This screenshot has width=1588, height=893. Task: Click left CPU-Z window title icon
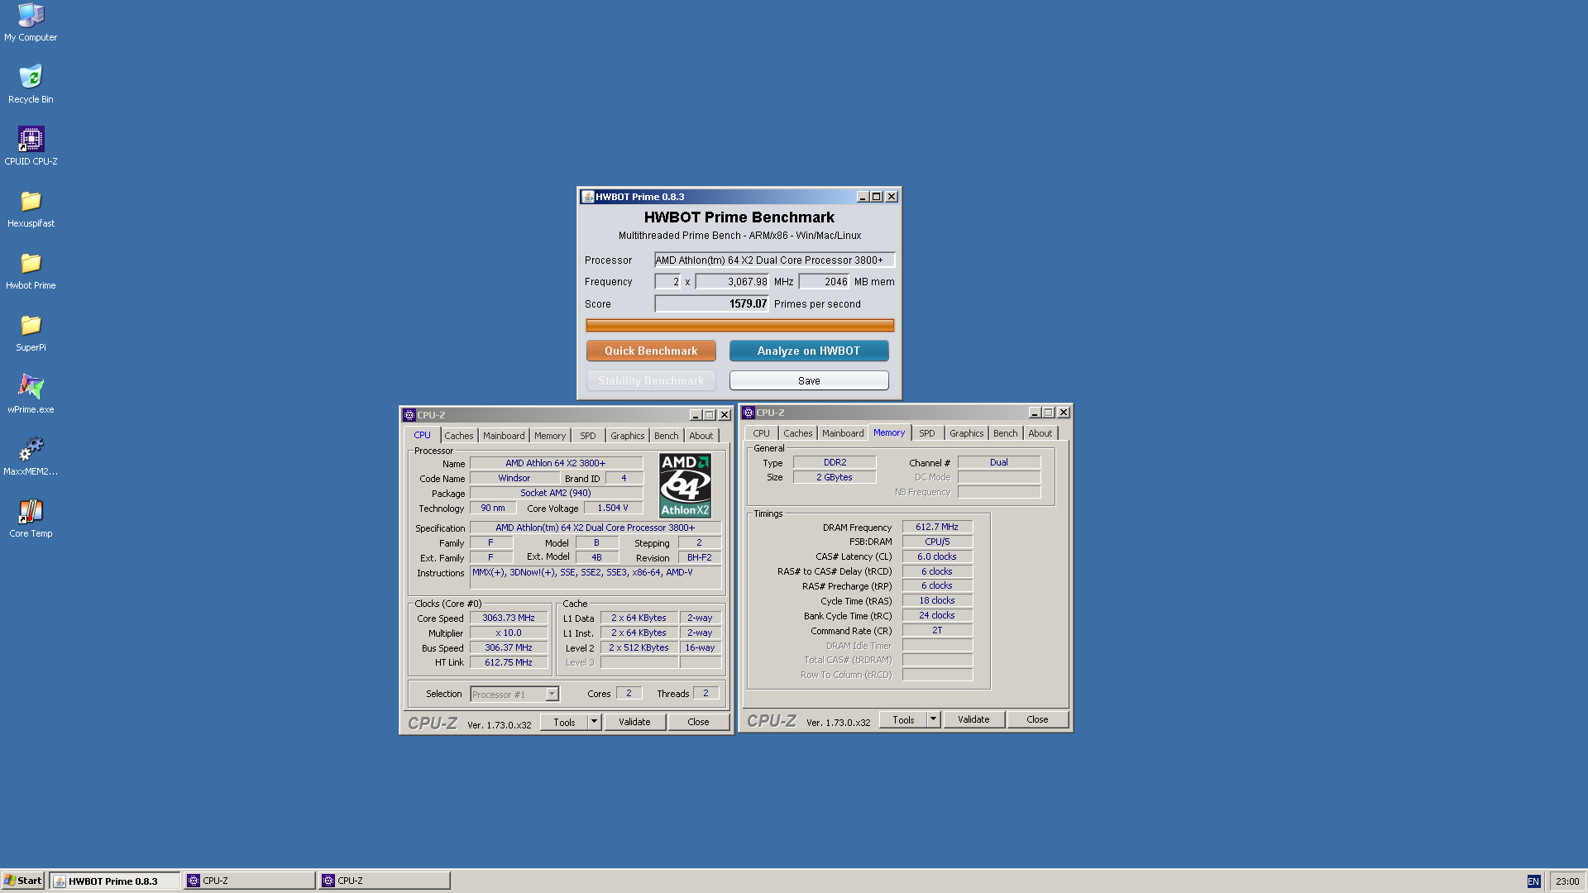tap(409, 415)
